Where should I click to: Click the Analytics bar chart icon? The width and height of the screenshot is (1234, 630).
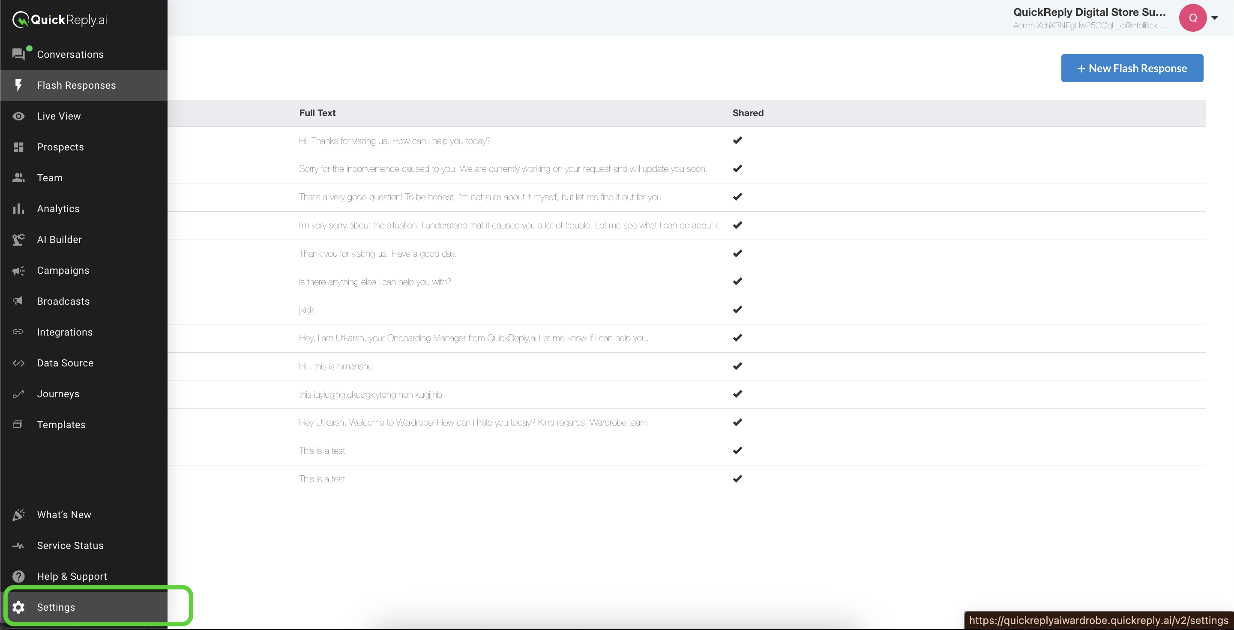click(19, 209)
